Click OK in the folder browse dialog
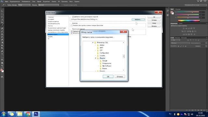 click(108, 77)
